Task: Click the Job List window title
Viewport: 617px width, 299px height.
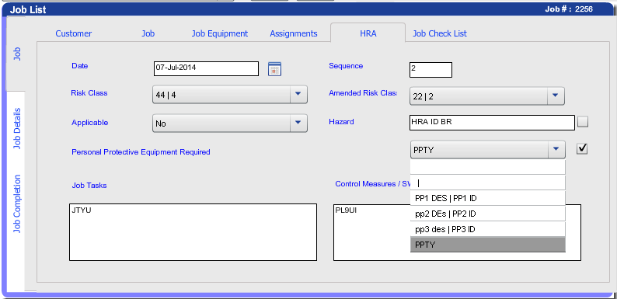Action: coord(28,9)
